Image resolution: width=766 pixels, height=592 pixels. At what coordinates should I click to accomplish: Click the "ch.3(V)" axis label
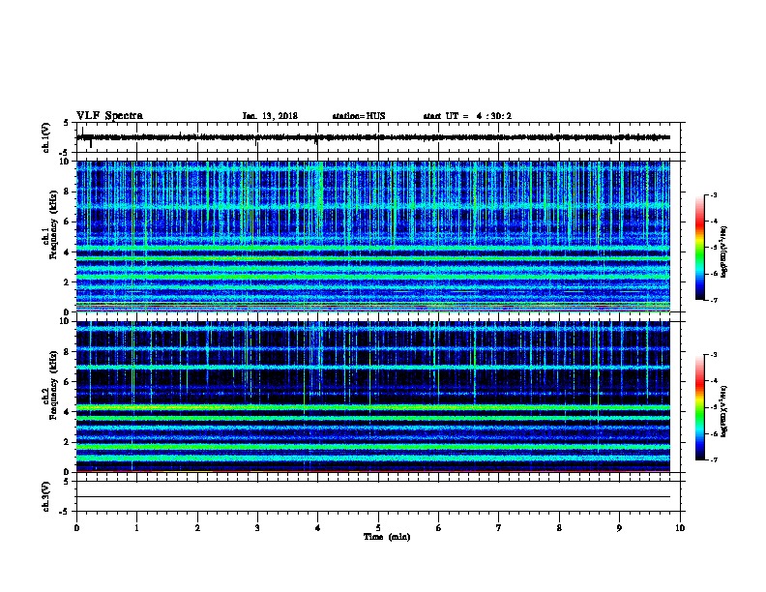pyautogui.click(x=45, y=496)
